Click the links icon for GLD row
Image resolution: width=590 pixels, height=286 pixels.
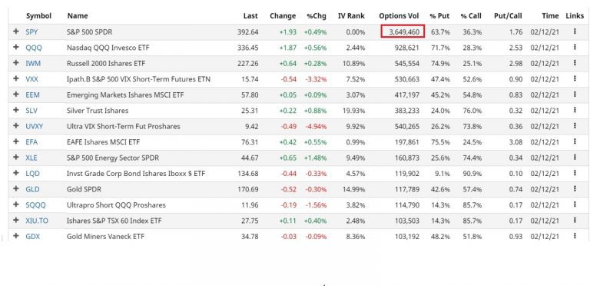pos(575,188)
